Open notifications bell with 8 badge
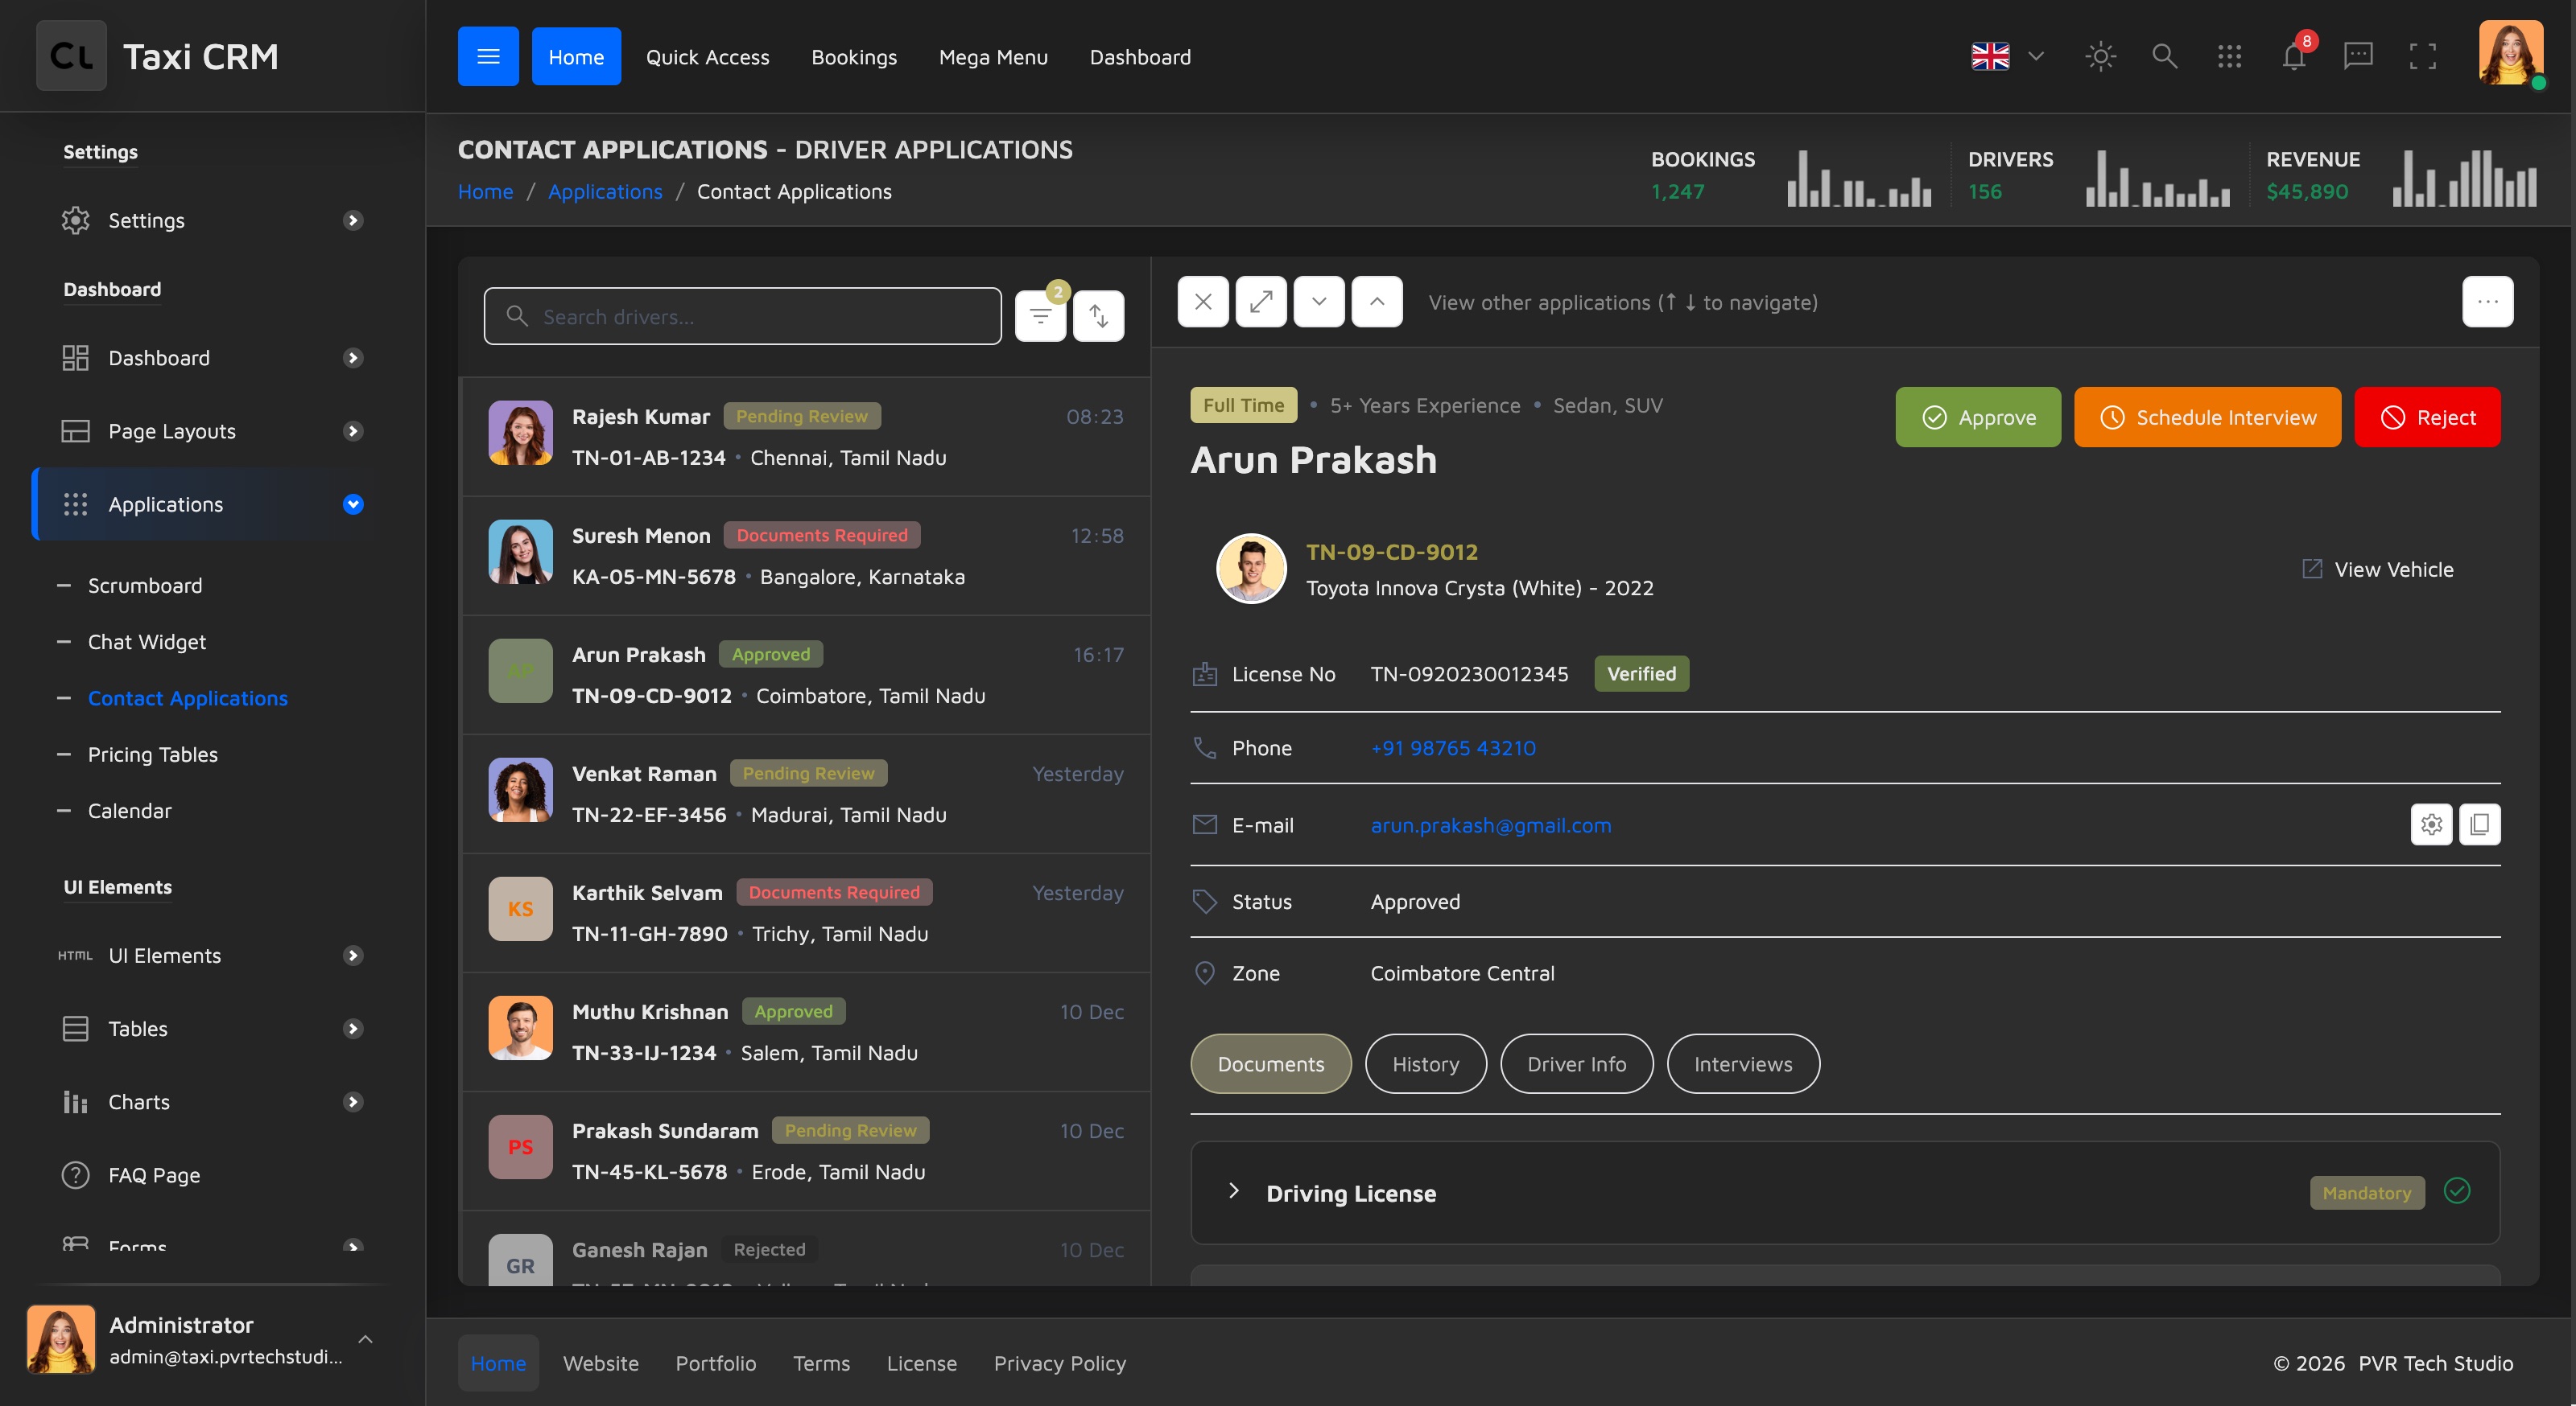This screenshot has height=1406, width=2576. tap(2294, 56)
